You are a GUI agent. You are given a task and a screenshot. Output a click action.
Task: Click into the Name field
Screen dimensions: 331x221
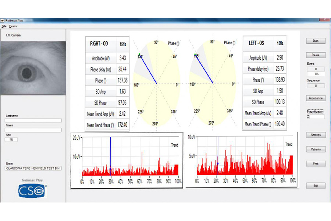tap(33, 130)
